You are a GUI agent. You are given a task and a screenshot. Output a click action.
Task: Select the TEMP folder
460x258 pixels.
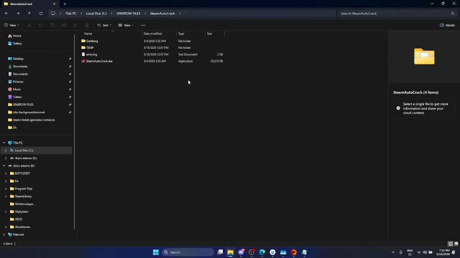90,48
